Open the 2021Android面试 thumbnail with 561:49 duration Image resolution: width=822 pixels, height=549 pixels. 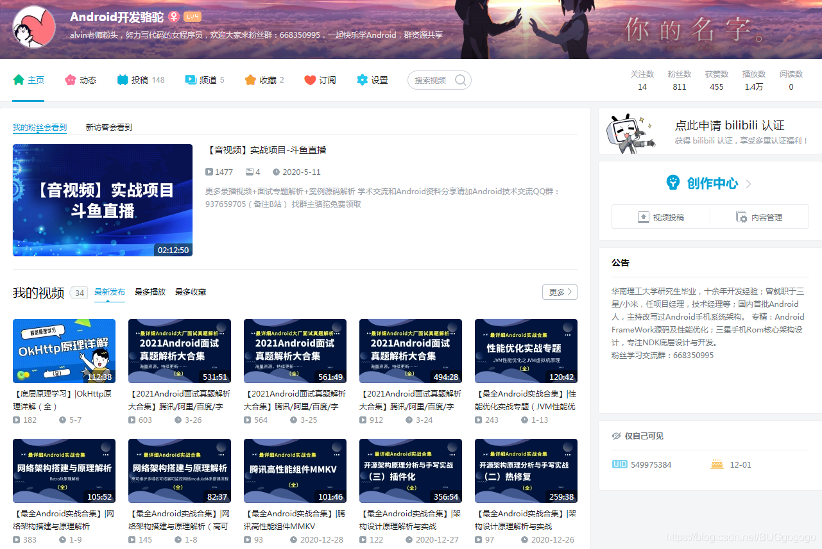[x=295, y=351]
